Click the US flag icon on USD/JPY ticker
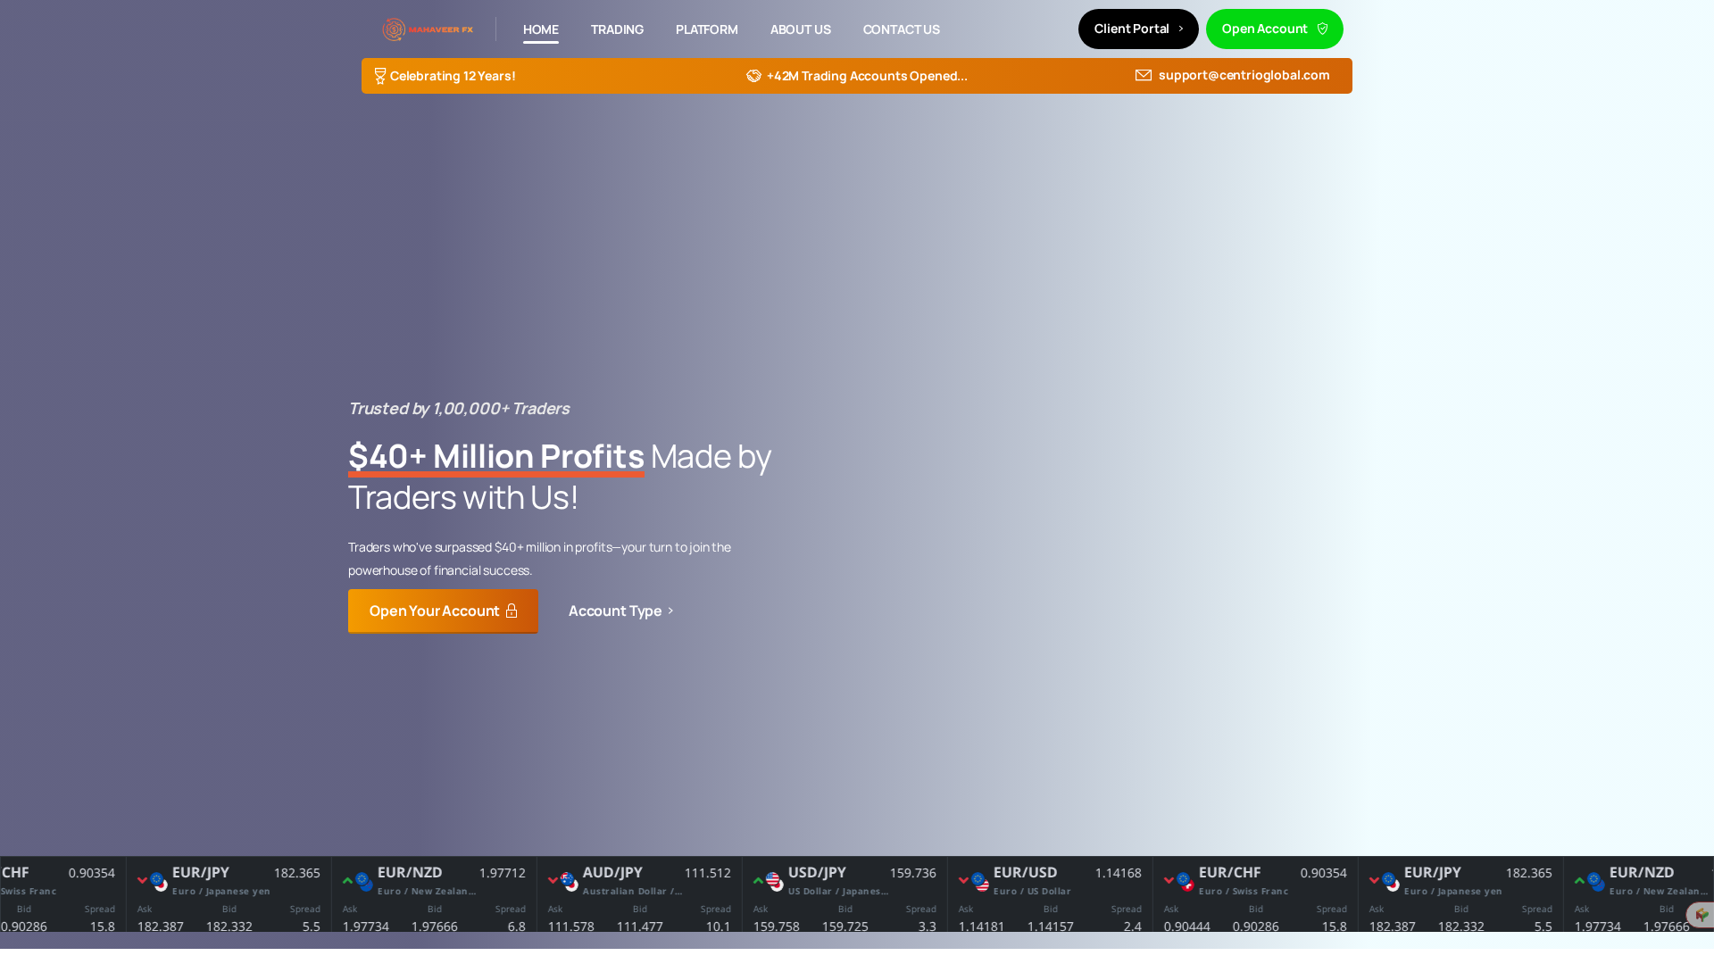Image resolution: width=1714 pixels, height=964 pixels. pyautogui.click(x=771, y=882)
